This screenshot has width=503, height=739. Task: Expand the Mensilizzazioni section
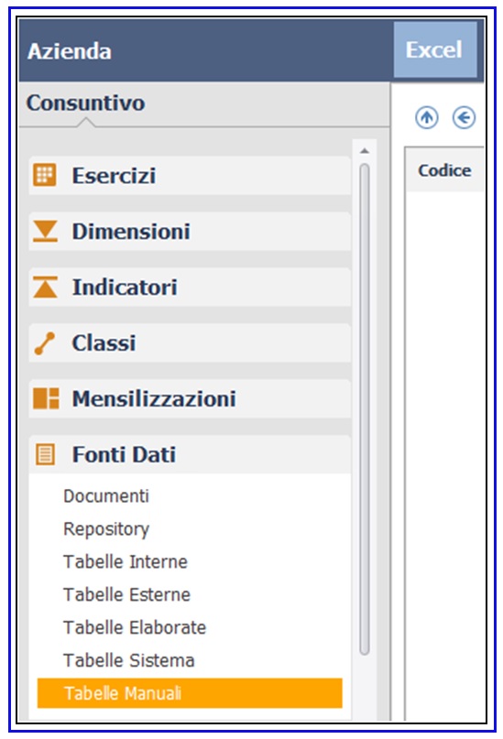pos(190,398)
